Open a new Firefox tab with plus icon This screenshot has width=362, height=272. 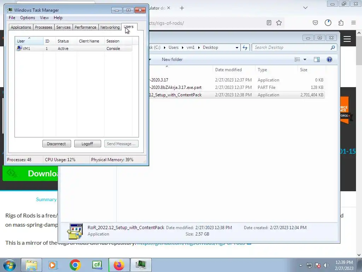point(182,8)
